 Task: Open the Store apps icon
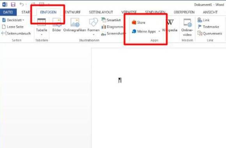coord(134,23)
